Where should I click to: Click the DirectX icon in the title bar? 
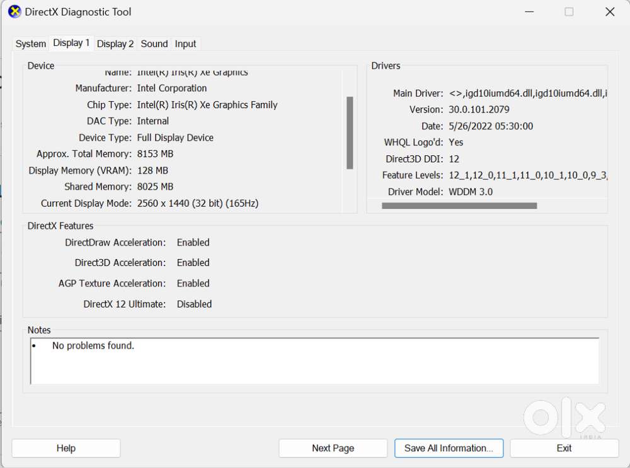click(14, 12)
